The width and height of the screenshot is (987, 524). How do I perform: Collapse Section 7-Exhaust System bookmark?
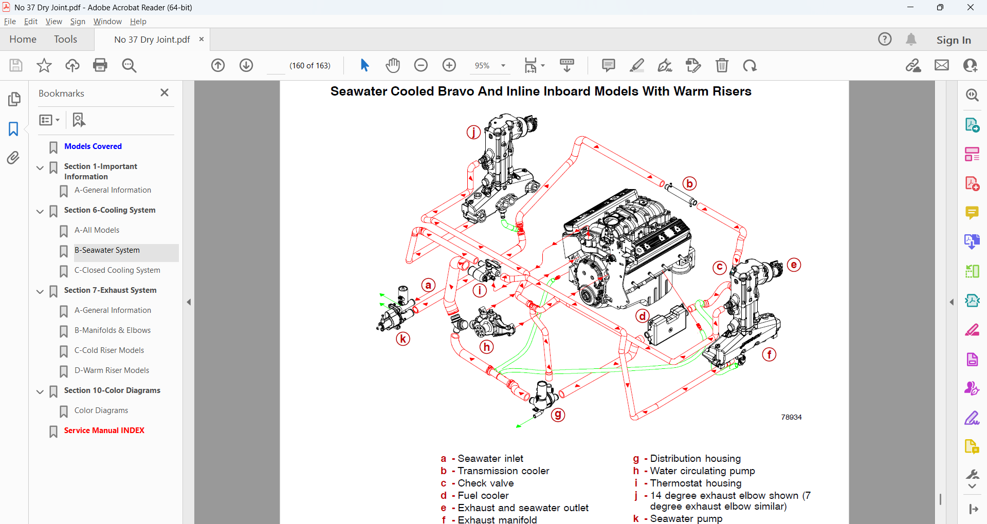pos(40,291)
